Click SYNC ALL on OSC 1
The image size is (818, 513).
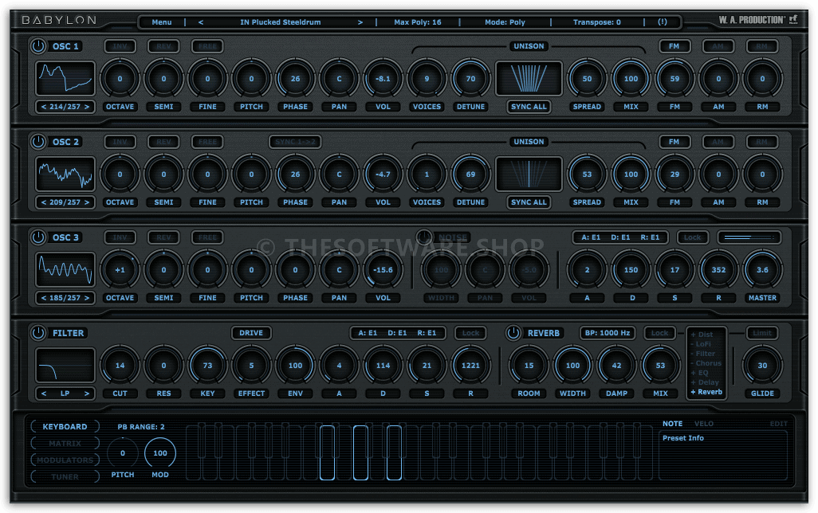coord(529,107)
